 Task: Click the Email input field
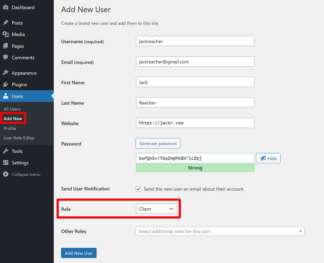click(x=195, y=62)
